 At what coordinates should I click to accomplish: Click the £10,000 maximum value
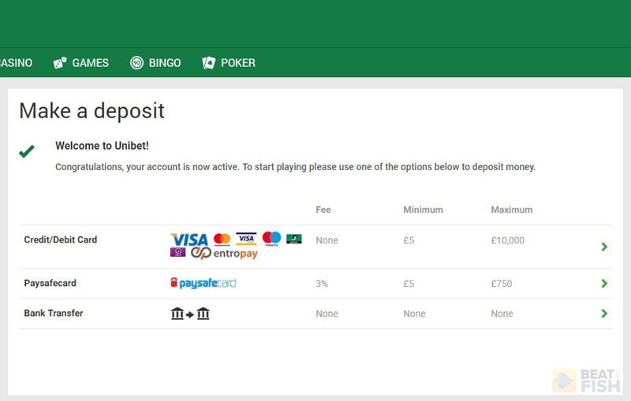click(x=507, y=240)
